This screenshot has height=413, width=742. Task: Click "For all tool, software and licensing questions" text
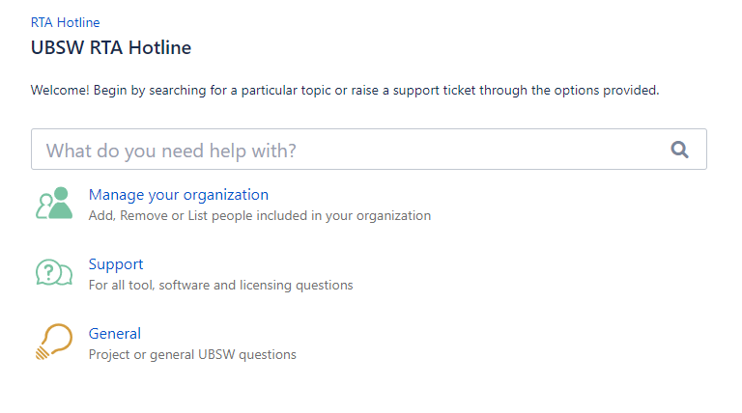[x=220, y=286]
